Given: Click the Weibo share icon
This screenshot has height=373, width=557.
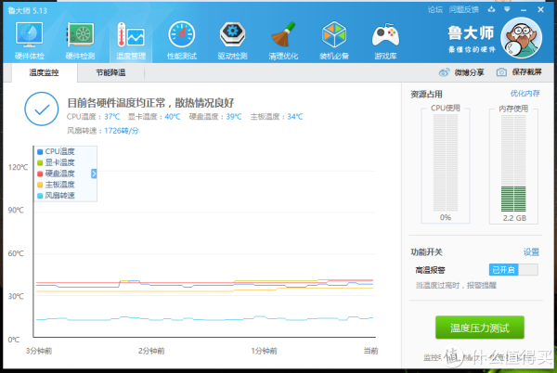Looking at the screenshot, I should coord(444,72).
